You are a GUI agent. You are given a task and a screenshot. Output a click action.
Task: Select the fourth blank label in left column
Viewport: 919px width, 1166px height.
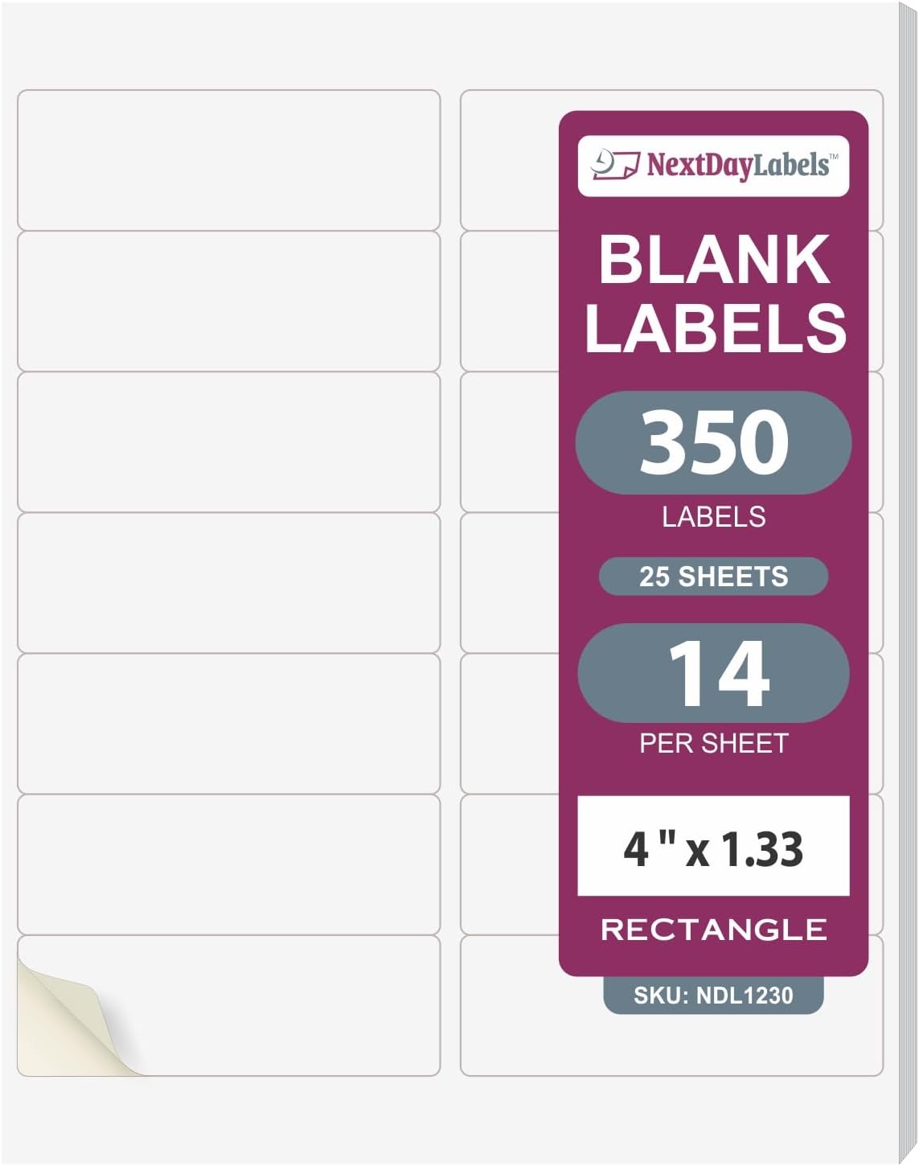[228, 583]
